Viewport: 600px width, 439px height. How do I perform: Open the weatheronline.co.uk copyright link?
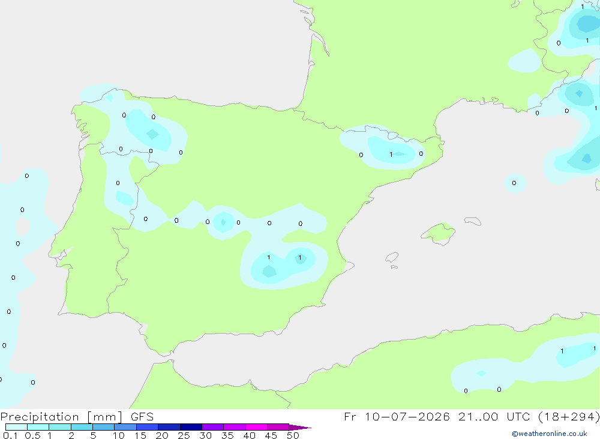[549, 434]
